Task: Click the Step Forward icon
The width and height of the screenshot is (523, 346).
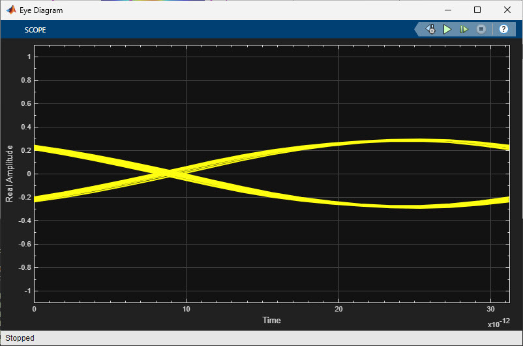Action: (464, 29)
